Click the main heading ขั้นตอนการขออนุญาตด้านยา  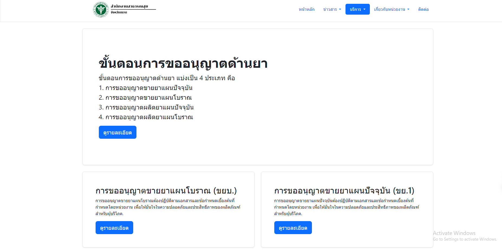(183, 64)
